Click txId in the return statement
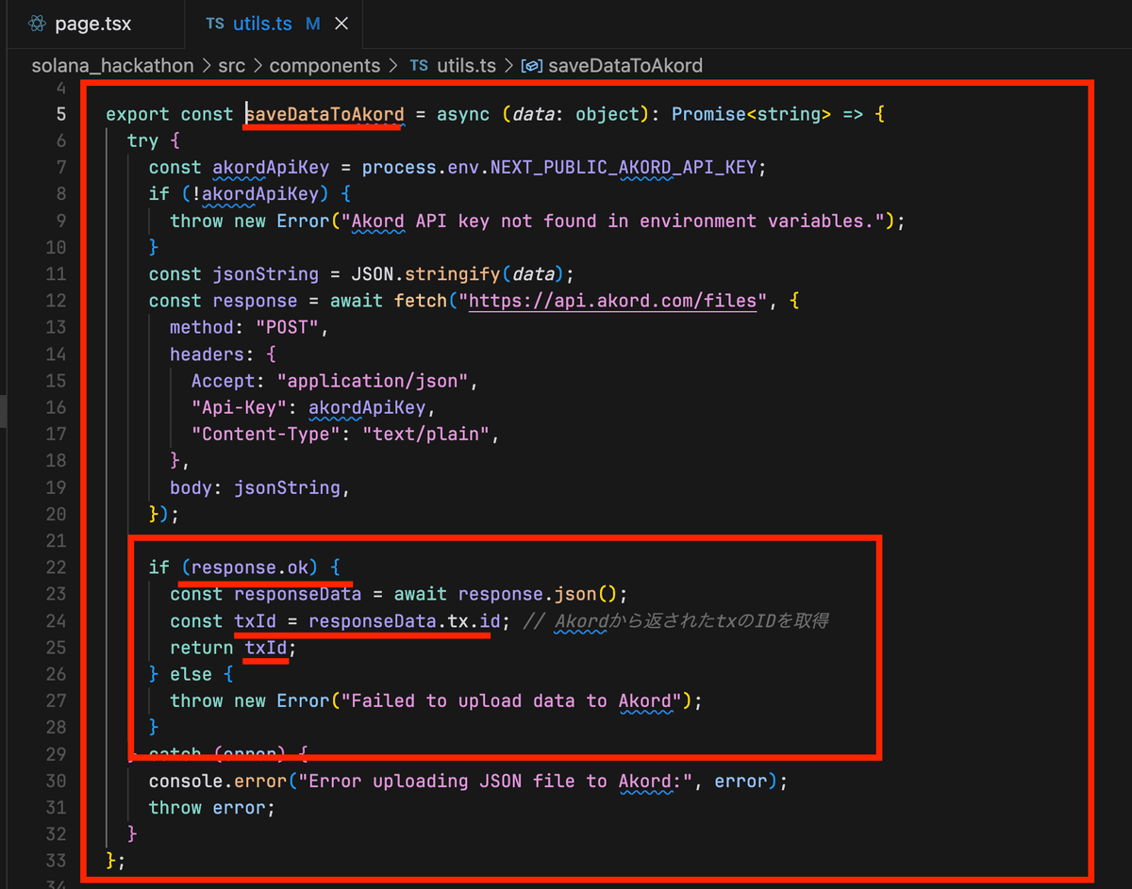Viewport: 1132px width, 889px height. (x=266, y=648)
